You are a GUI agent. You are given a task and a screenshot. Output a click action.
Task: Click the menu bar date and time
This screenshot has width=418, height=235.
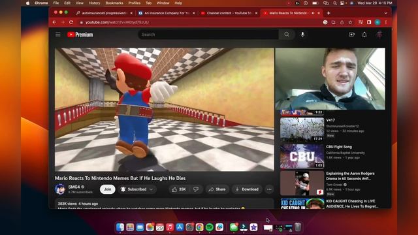tap(374, 3)
